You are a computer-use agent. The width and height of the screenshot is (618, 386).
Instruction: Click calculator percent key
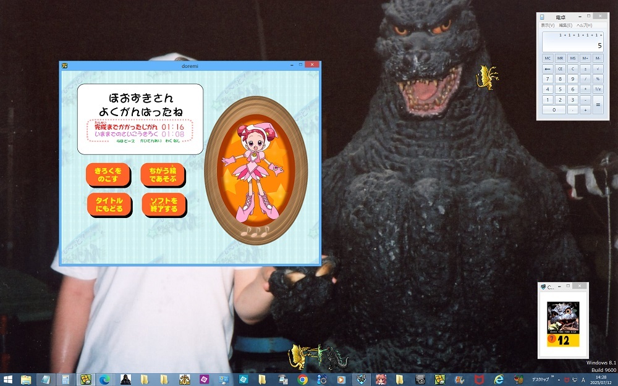pos(598,79)
